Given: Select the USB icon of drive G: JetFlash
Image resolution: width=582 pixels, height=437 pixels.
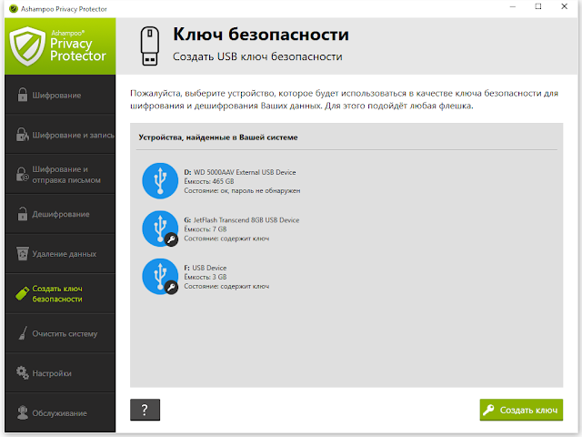Looking at the screenshot, I should click(160, 229).
